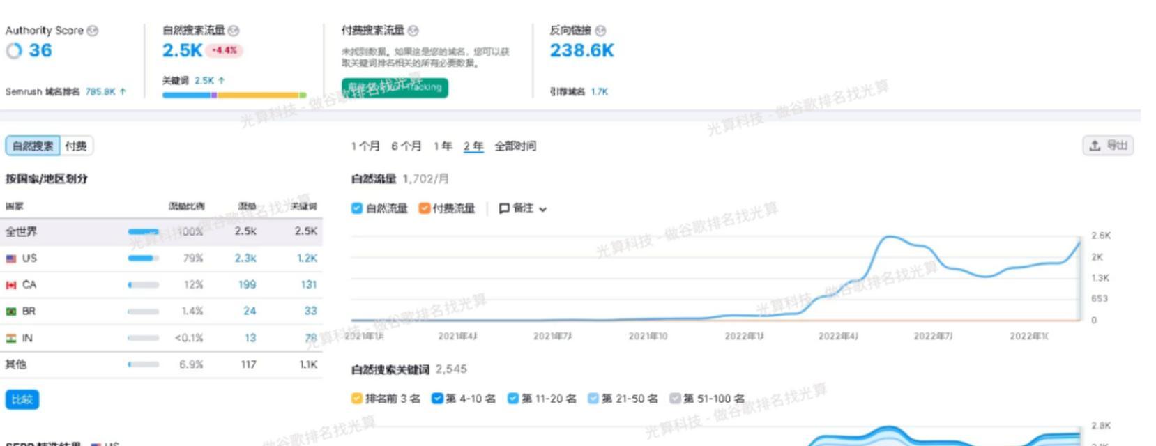Select the 全世界 table row
This screenshot has height=446, width=1156.
[x=161, y=231]
